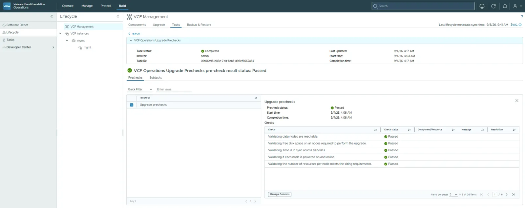Collapse the VCF Instances tree node
525x208 pixels.
(x=60, y=33)
